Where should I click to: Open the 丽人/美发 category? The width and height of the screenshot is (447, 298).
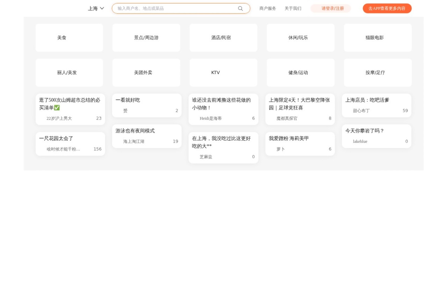(x=69, y=73)
